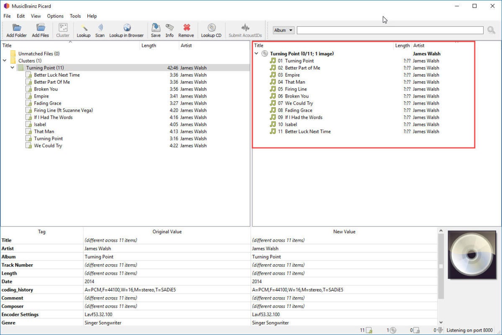Click the Composer tag label

[x=13, y=306]
